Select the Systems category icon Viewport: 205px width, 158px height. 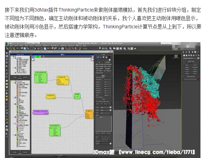[x=199, y=55]
